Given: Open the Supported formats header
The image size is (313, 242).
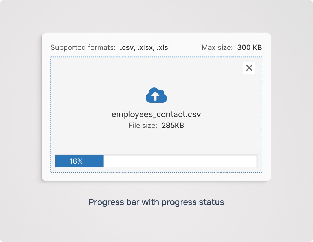Looking at the screenshot, I should (84, 47).
